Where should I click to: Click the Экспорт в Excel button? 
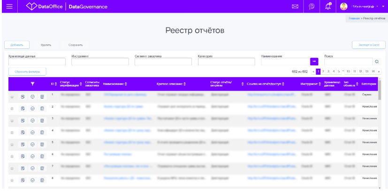point(369,45)
